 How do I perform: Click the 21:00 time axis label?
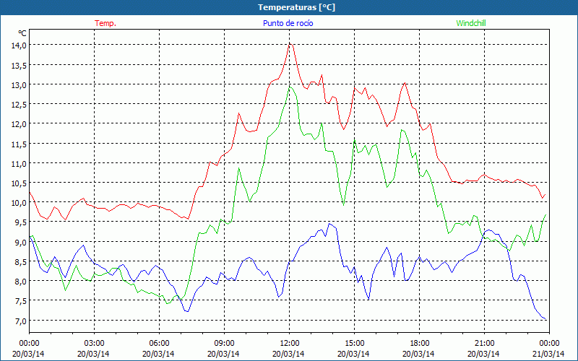(484, 344)
